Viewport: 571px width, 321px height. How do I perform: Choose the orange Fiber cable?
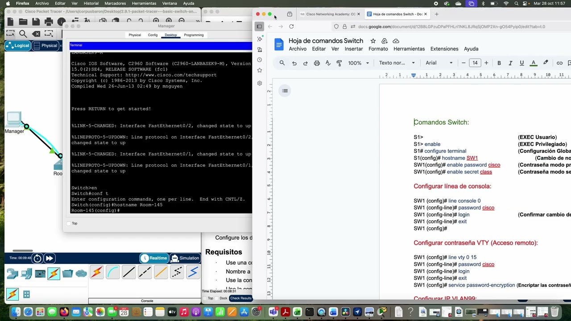point(161,272)
